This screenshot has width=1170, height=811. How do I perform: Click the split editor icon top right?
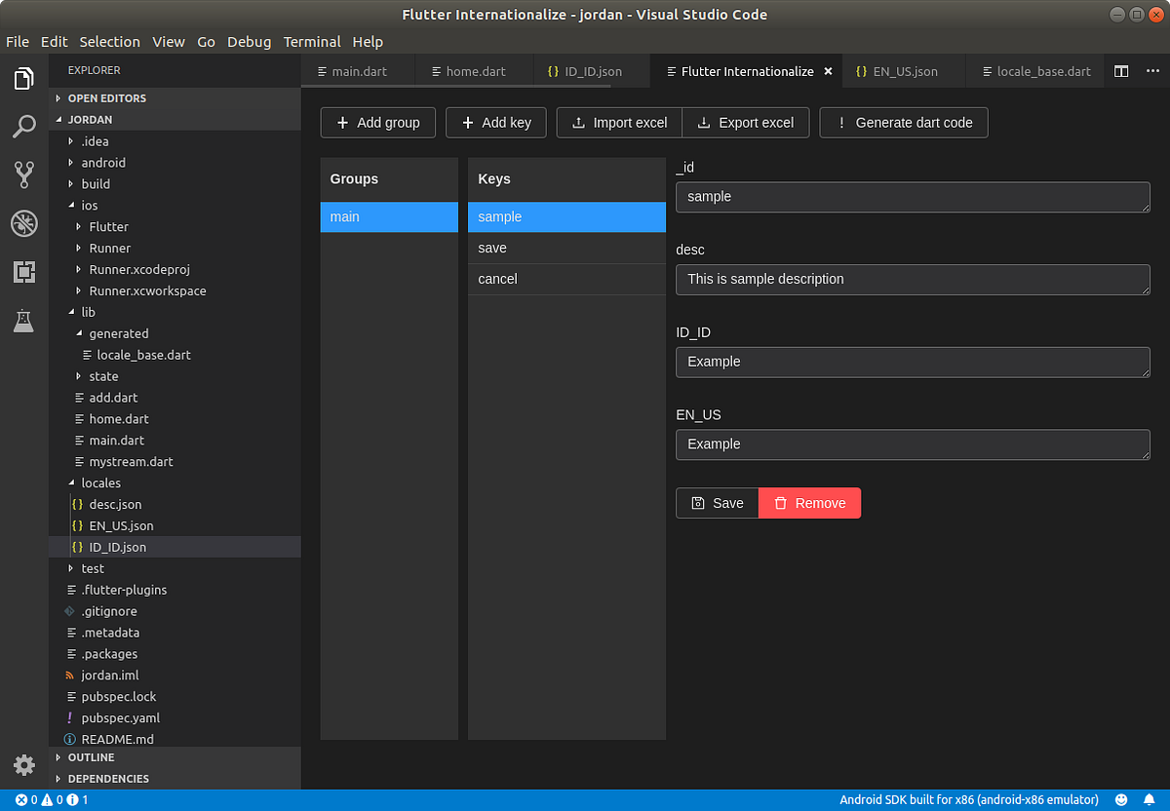coord(1122,70)
